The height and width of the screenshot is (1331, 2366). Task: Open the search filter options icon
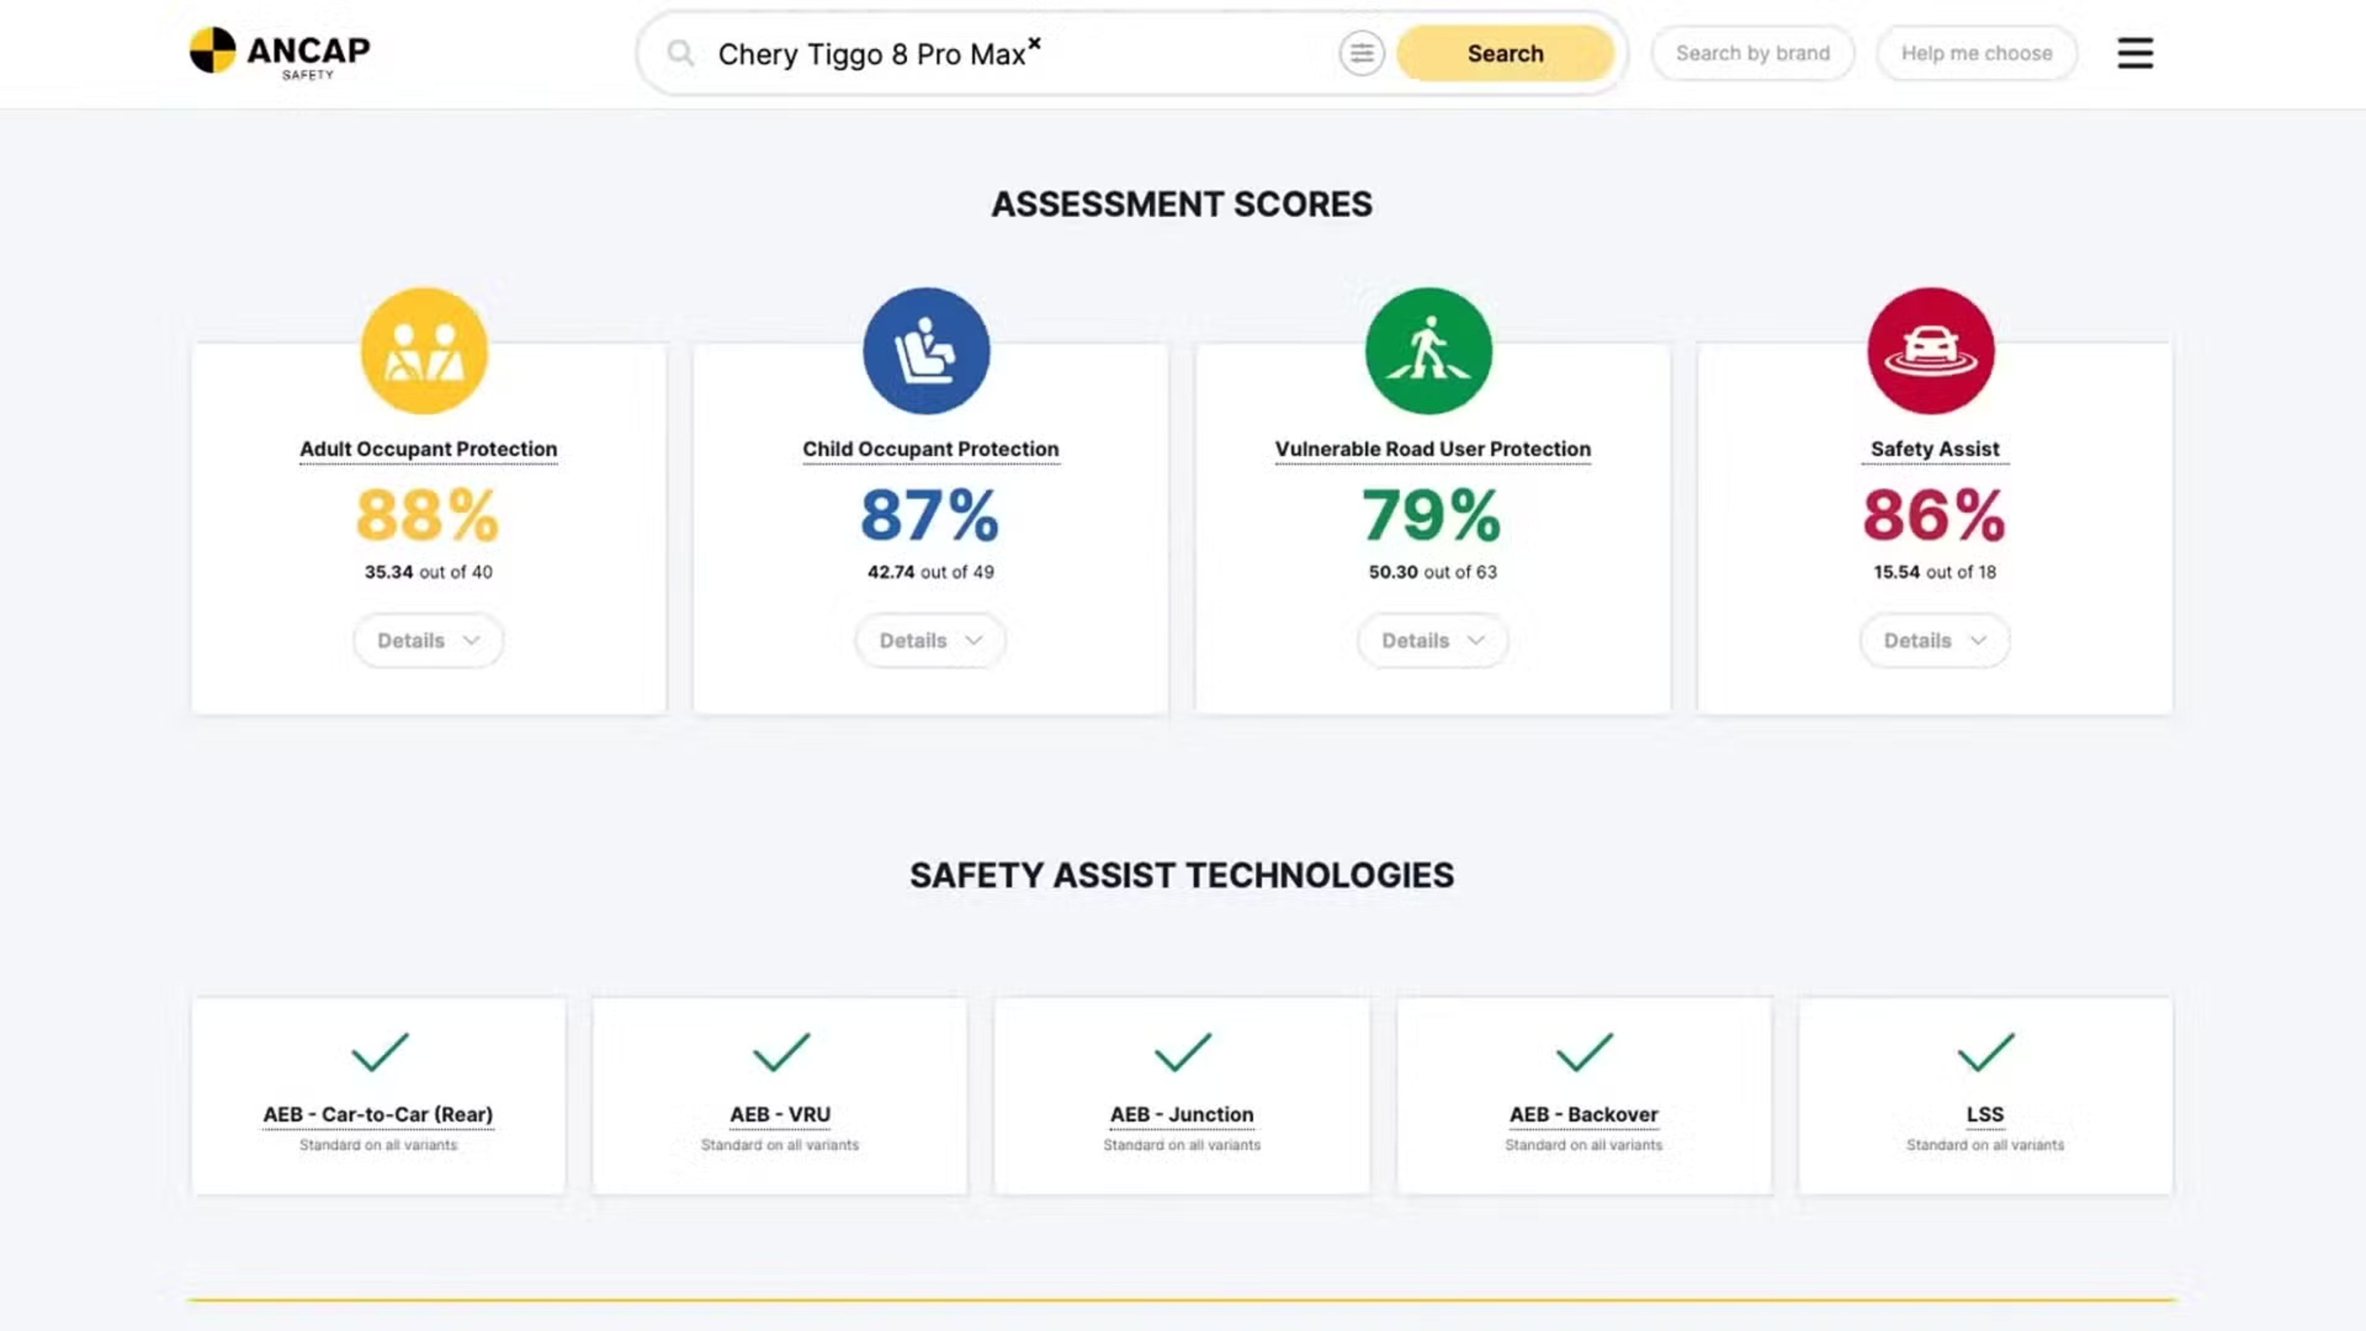pos(1361,53)
